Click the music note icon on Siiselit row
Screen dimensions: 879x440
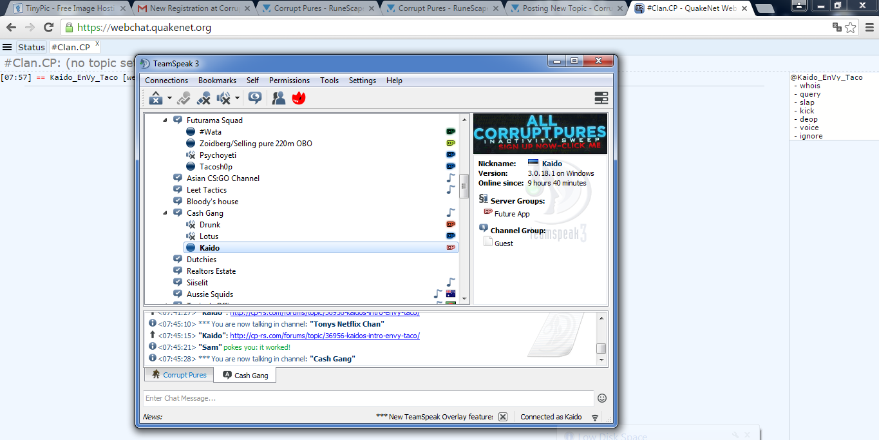[451, 282]
